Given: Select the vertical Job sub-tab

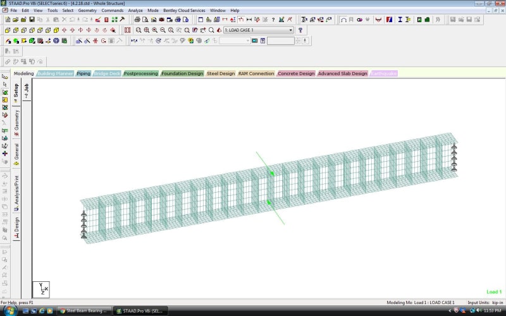Looking at the screenshot, I should click(27, 91).
